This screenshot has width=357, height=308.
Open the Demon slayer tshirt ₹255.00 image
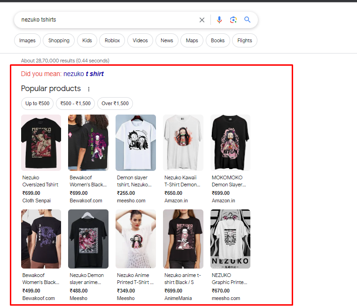click(136, 143)
